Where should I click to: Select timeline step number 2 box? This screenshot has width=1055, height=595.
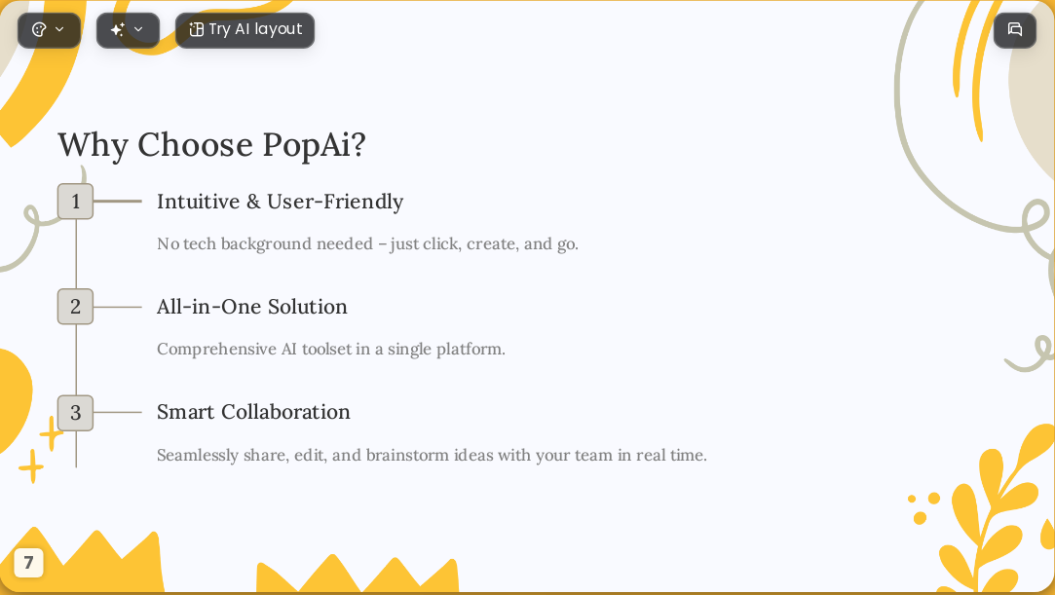coord(75,307)
